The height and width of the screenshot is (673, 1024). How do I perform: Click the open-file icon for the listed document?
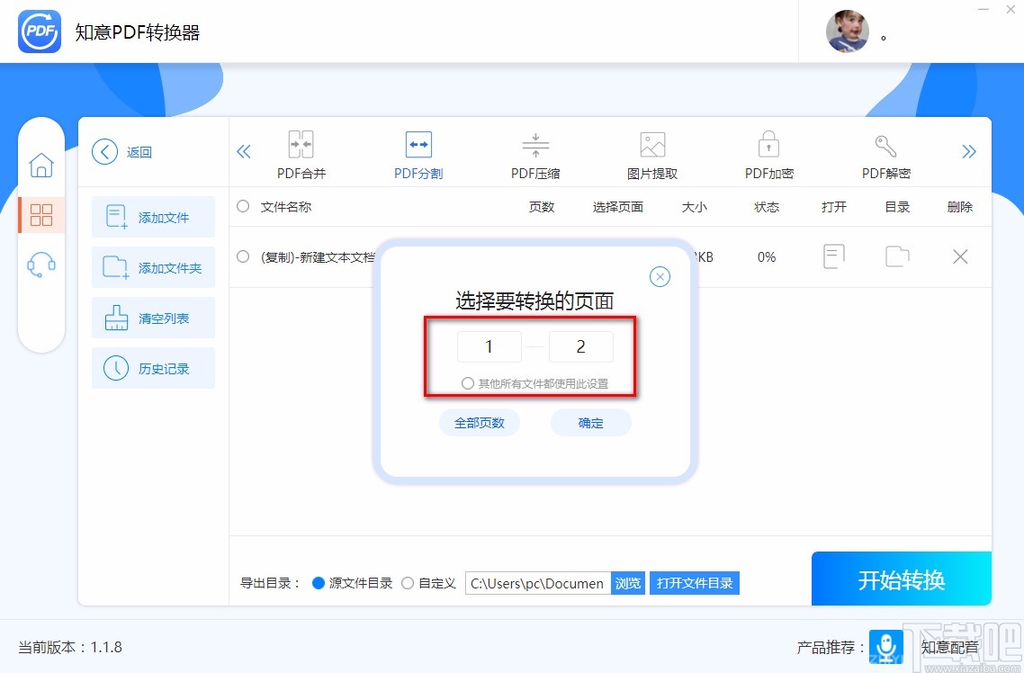pos(833,256)
